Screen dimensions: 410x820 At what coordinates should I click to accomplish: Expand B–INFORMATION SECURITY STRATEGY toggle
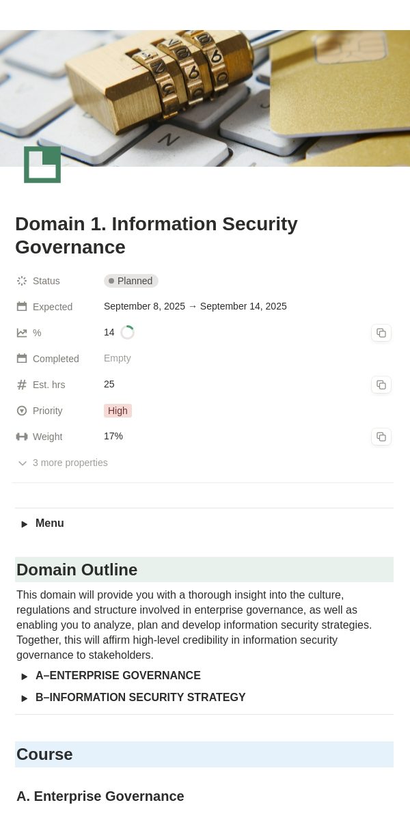(x=25, y=698)
